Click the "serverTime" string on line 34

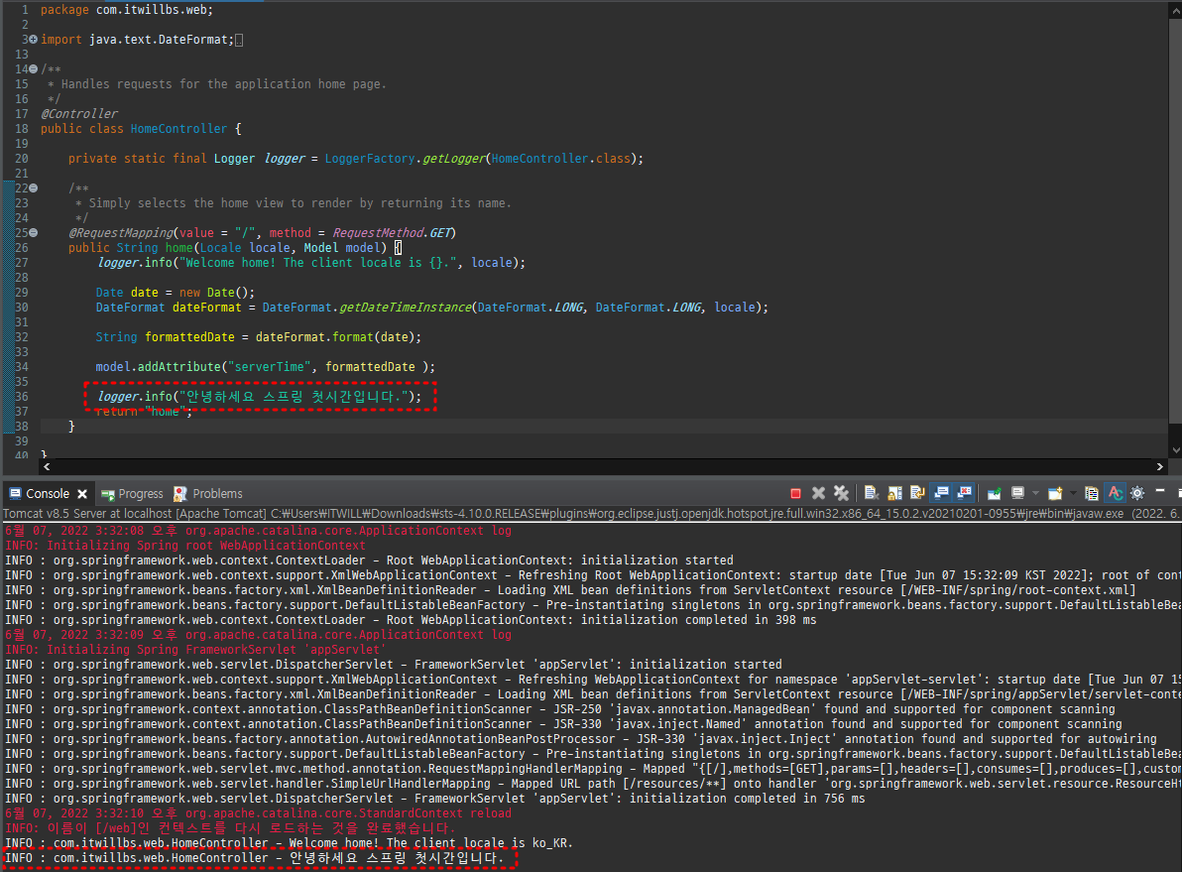point(270,367)
